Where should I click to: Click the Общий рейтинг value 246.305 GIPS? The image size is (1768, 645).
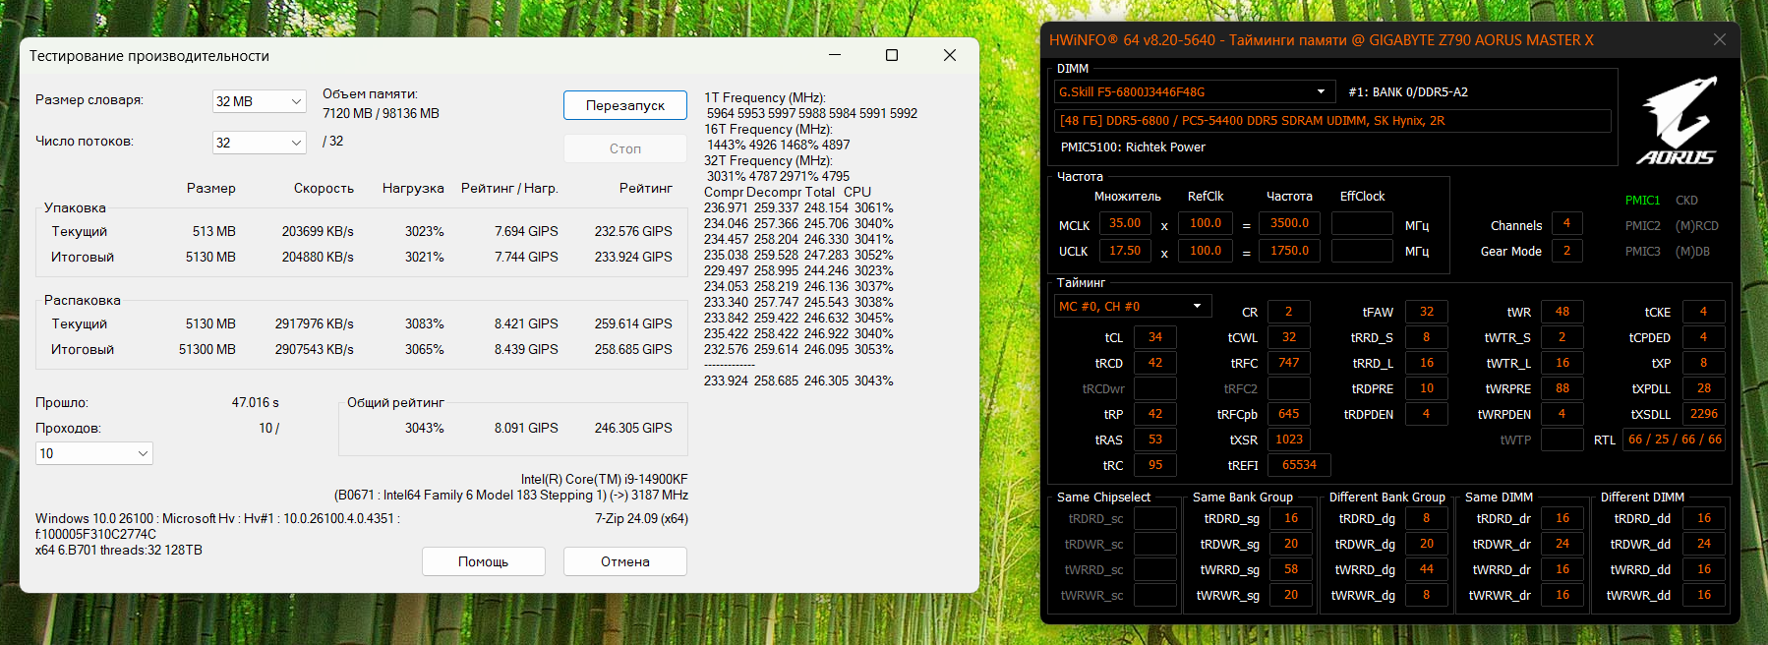tap(633, 428)
